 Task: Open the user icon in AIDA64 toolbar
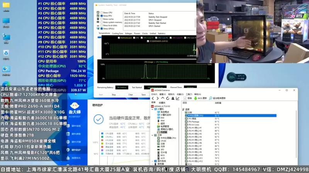click(173, 98)
